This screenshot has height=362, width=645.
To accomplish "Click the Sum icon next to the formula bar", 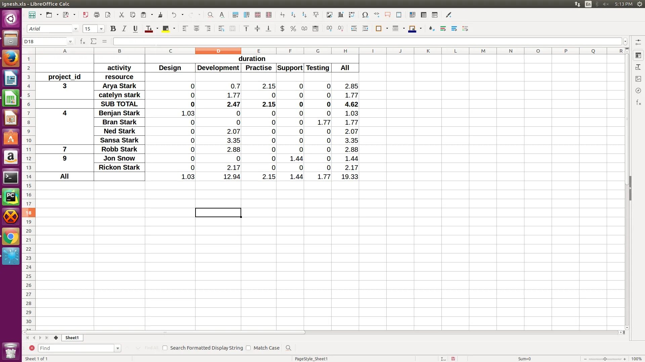I will coord(93,41).
